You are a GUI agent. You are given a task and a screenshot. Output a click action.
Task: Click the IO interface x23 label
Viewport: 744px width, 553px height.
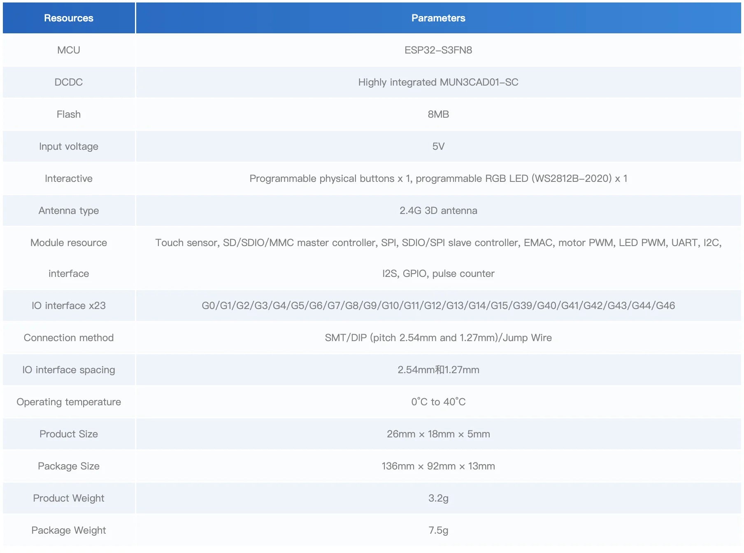click(69, 306)
